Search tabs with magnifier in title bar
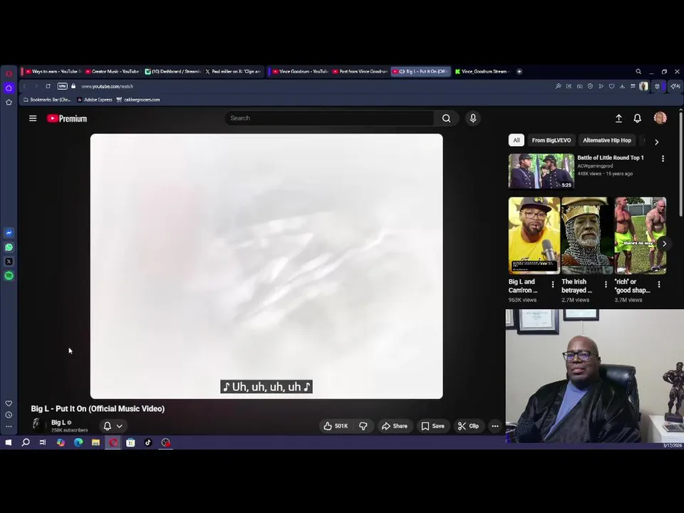The width and height of the screenshot is (684, 513). 638,71
